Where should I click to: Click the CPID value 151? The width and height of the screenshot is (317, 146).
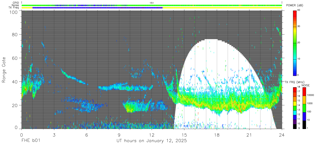[x=152, y=3]
